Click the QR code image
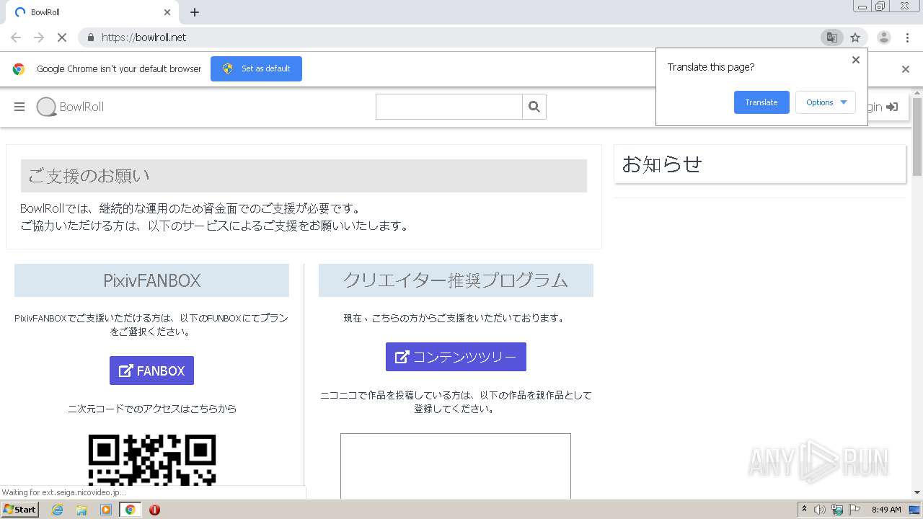 point(152,459)
